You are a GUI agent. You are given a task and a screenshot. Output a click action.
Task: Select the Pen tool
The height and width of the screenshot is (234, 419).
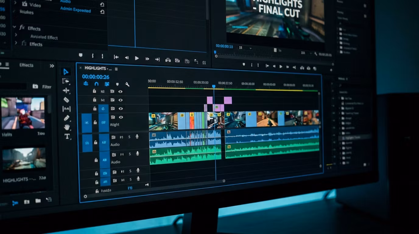click(x=67, y=118)
